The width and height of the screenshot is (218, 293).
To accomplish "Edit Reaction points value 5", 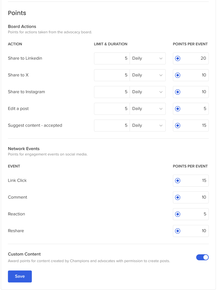I will pos(191,214).
